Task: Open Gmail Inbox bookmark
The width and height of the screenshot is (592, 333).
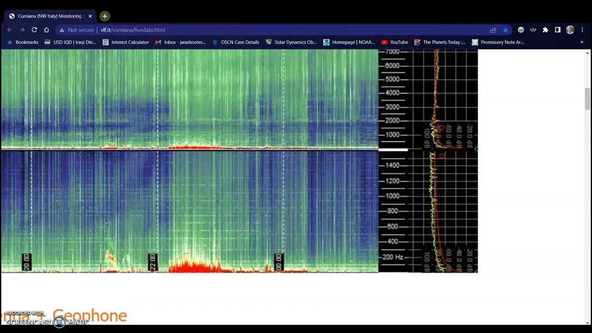Action: pyautogui.click(x=180, y=42)
